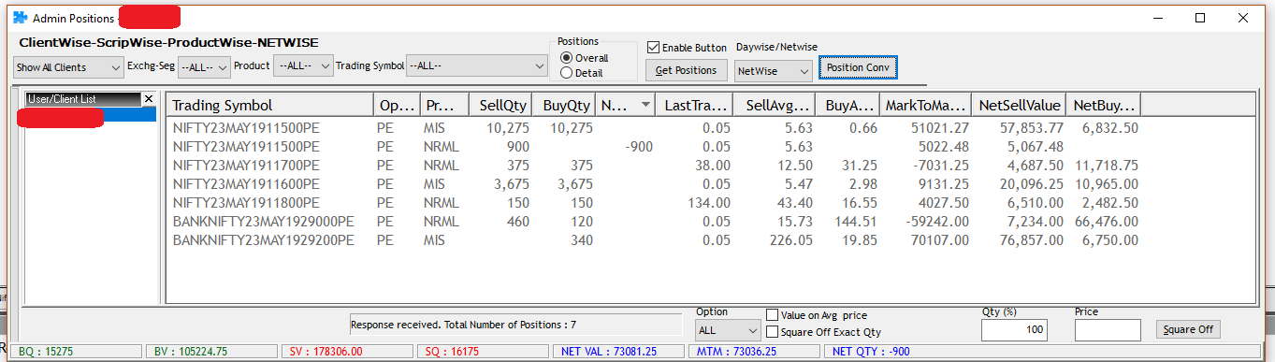
Task: Click the Admin Positions app icon in title bar
Action: tap(20, 18)
